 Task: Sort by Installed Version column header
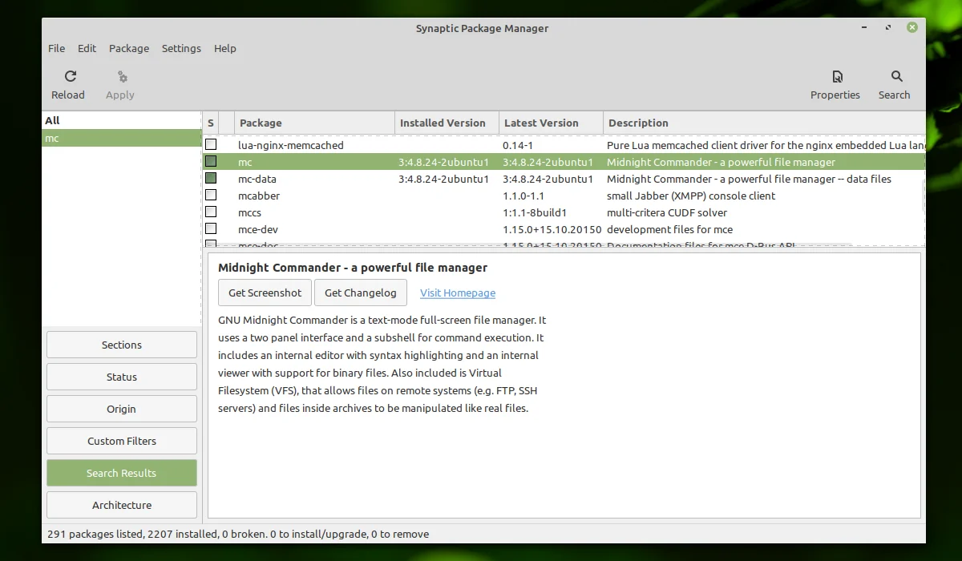tap(447, 123)
